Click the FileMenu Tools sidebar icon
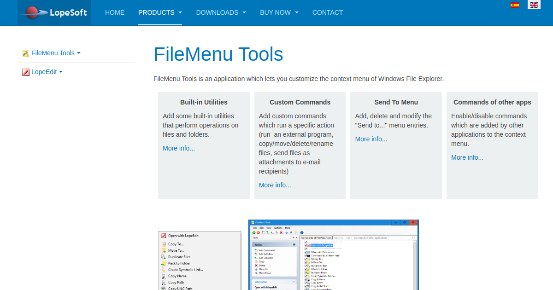 [x=26, y=53]
